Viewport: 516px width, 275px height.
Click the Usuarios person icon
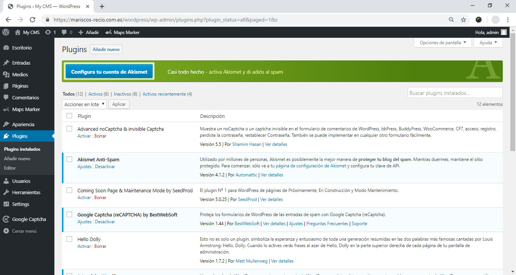click(6, 181)
